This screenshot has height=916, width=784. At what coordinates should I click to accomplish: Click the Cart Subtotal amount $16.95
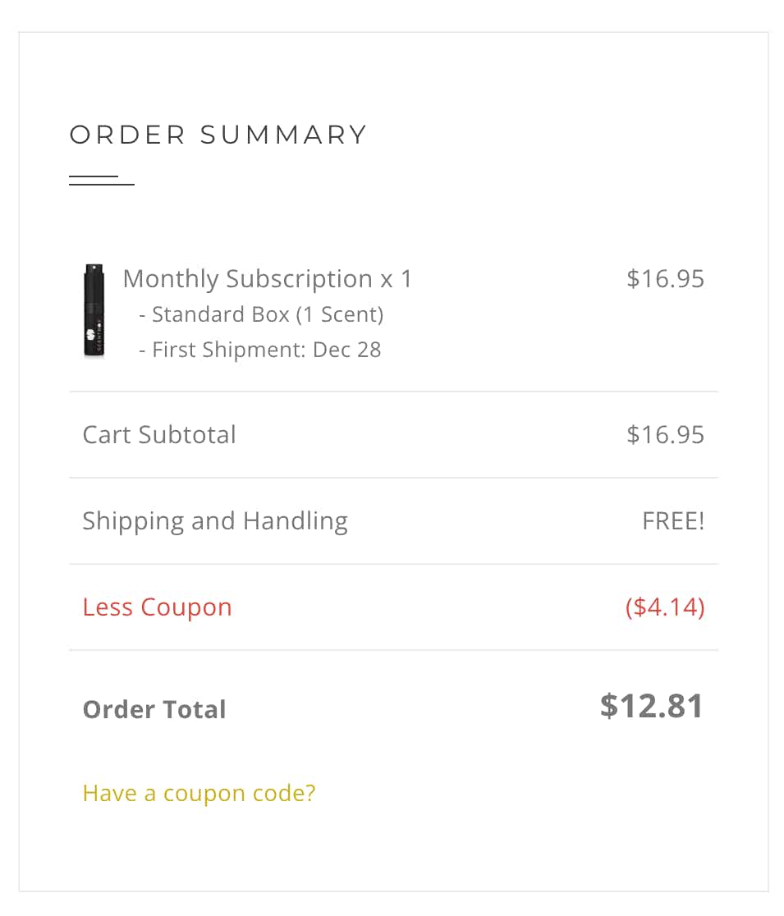pos(666,435)
